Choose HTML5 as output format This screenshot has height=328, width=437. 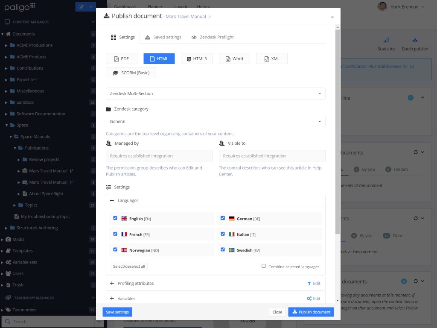click(x=196, y=59)
